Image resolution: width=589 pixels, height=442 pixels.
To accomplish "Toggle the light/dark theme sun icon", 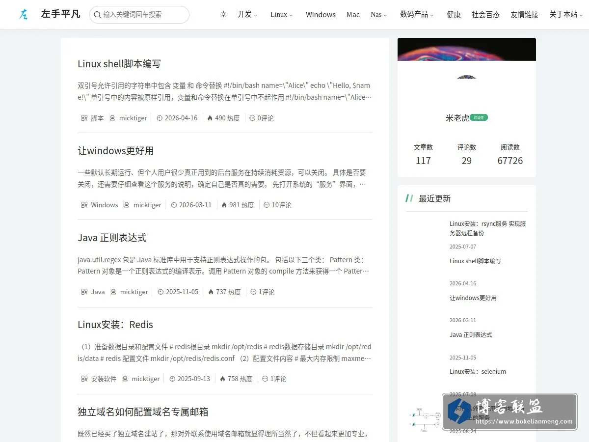I will pos(223,14).
